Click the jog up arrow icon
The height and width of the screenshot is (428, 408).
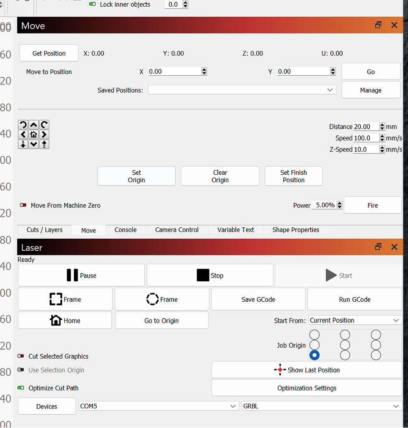(x=33, y=124)
